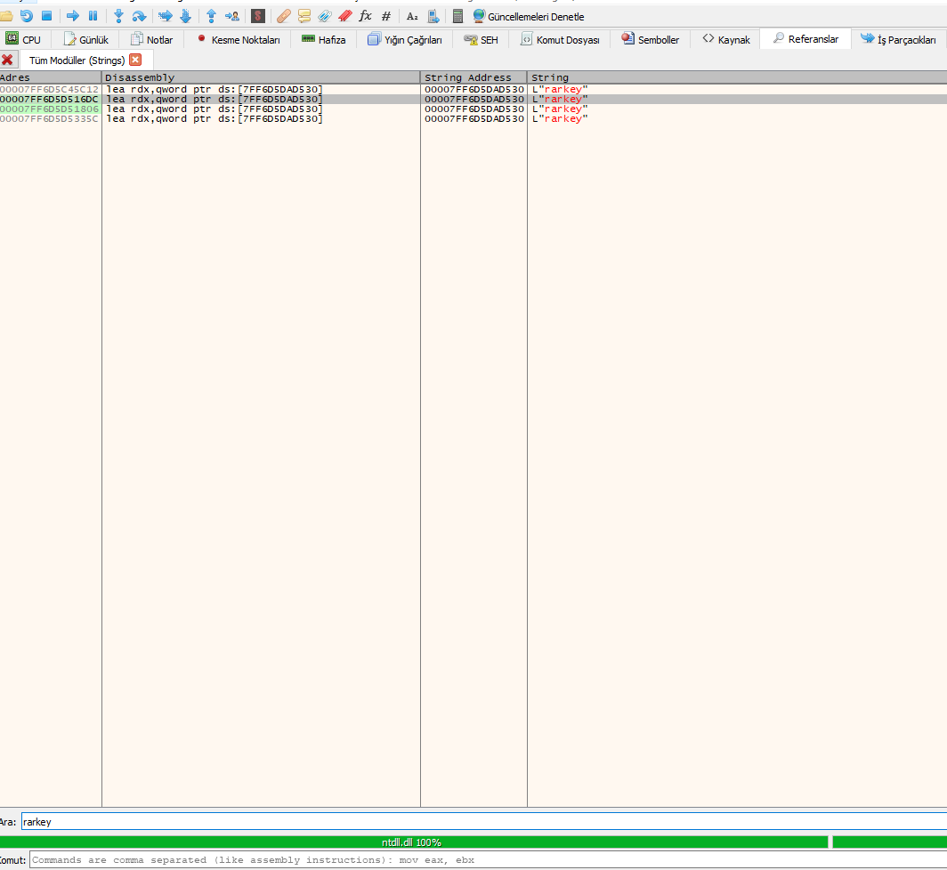Viewport: 947px width, 870px height.
Task: Click the string search Az icon
Action: 412,16
